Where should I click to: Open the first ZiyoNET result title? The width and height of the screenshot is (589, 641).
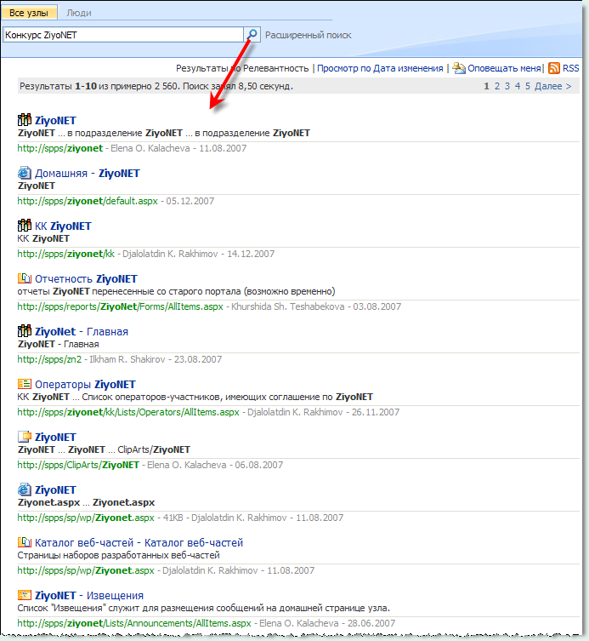point(55,121)
